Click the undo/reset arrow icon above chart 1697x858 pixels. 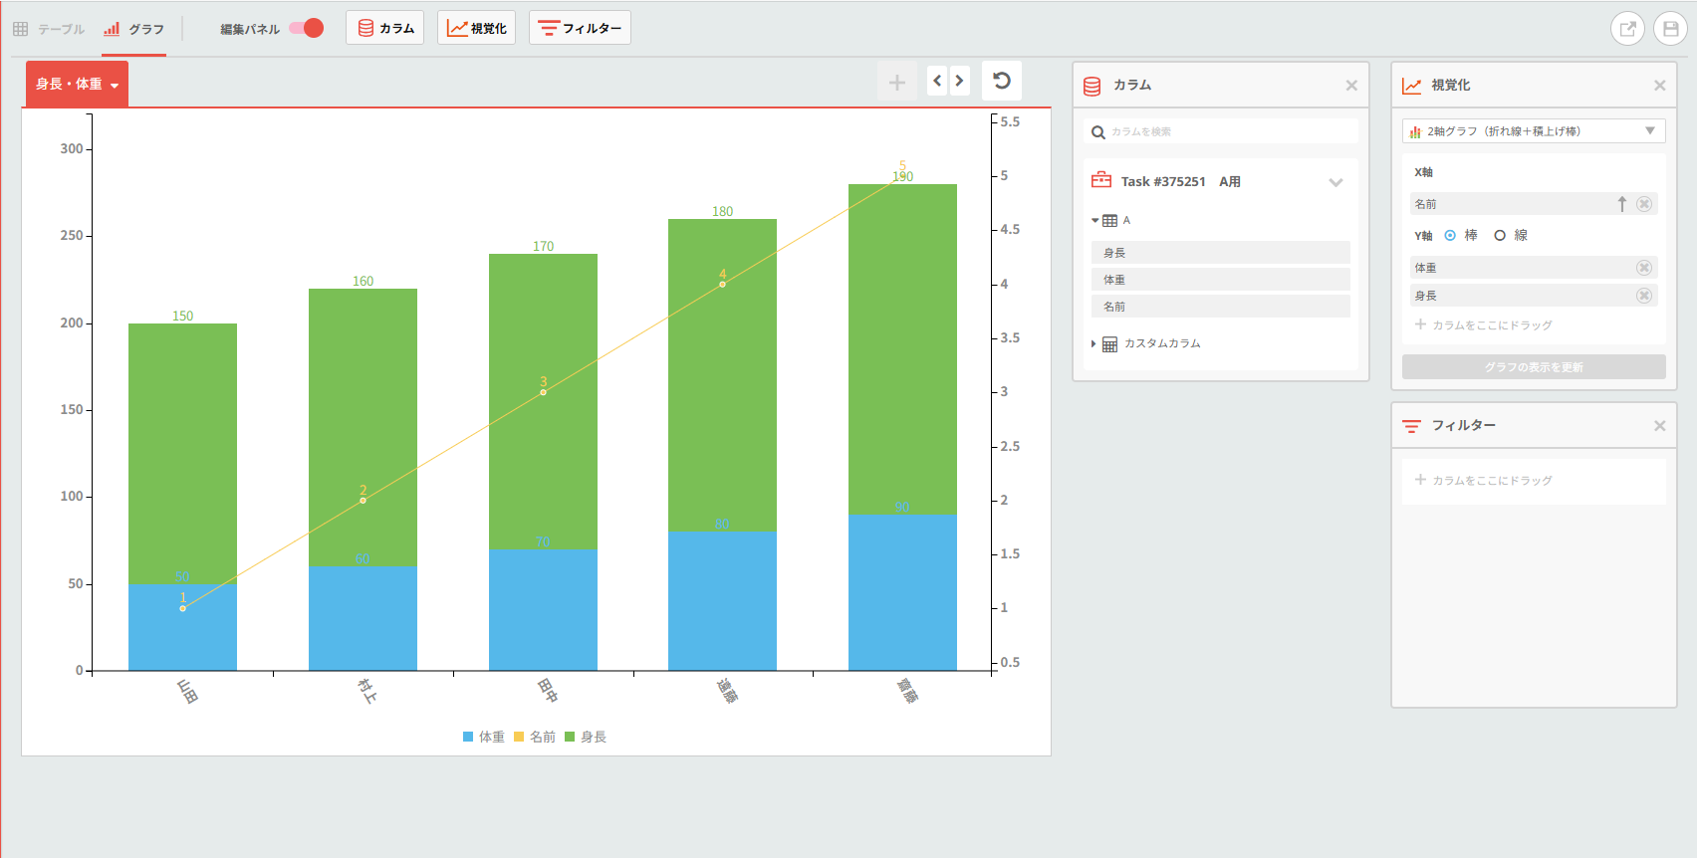[1002, 81]
